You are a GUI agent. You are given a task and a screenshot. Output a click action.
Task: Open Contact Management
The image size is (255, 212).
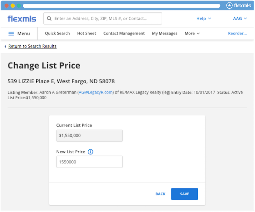[x=124, y=33]
